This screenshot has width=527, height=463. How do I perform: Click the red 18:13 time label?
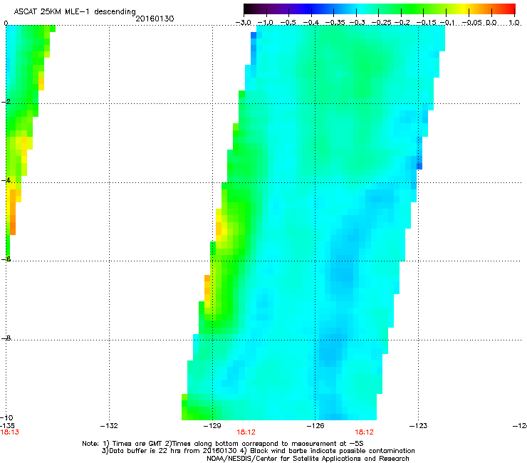click(x=10, y=432)
